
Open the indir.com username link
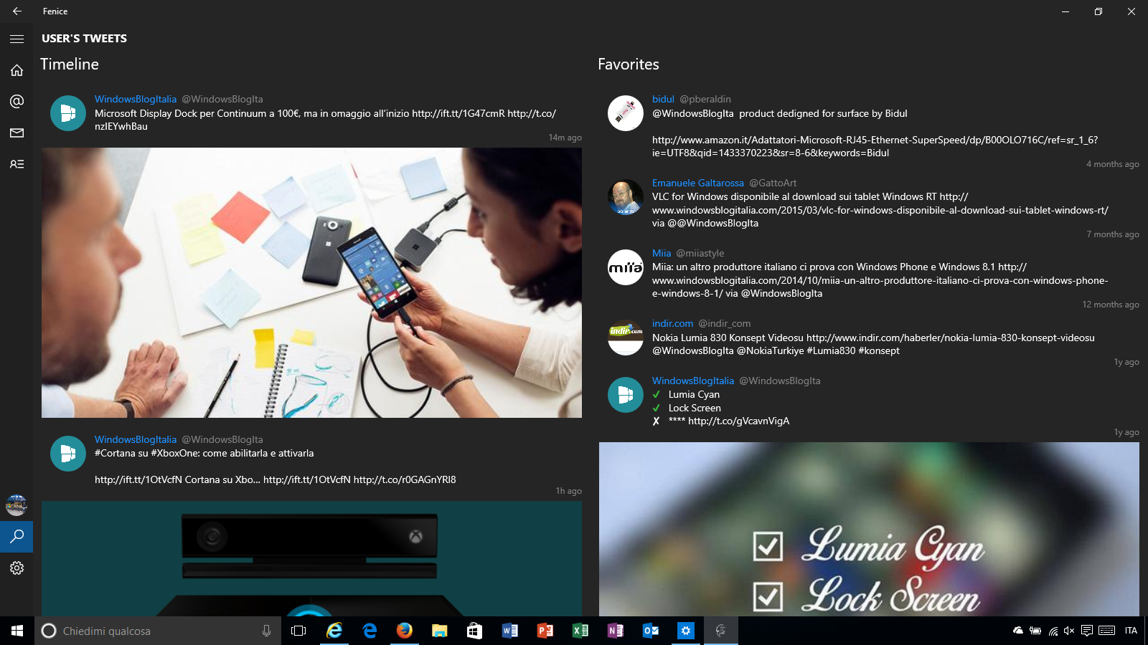click(673, 323)
